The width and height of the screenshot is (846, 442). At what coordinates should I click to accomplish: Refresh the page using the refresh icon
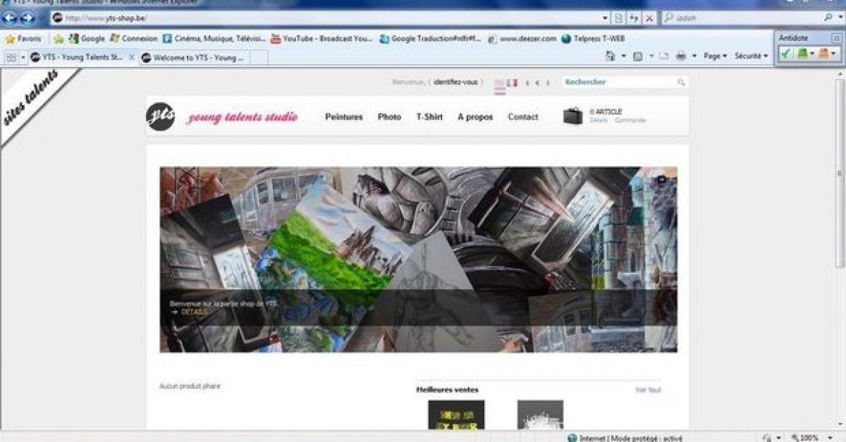(x=634, y=18)
